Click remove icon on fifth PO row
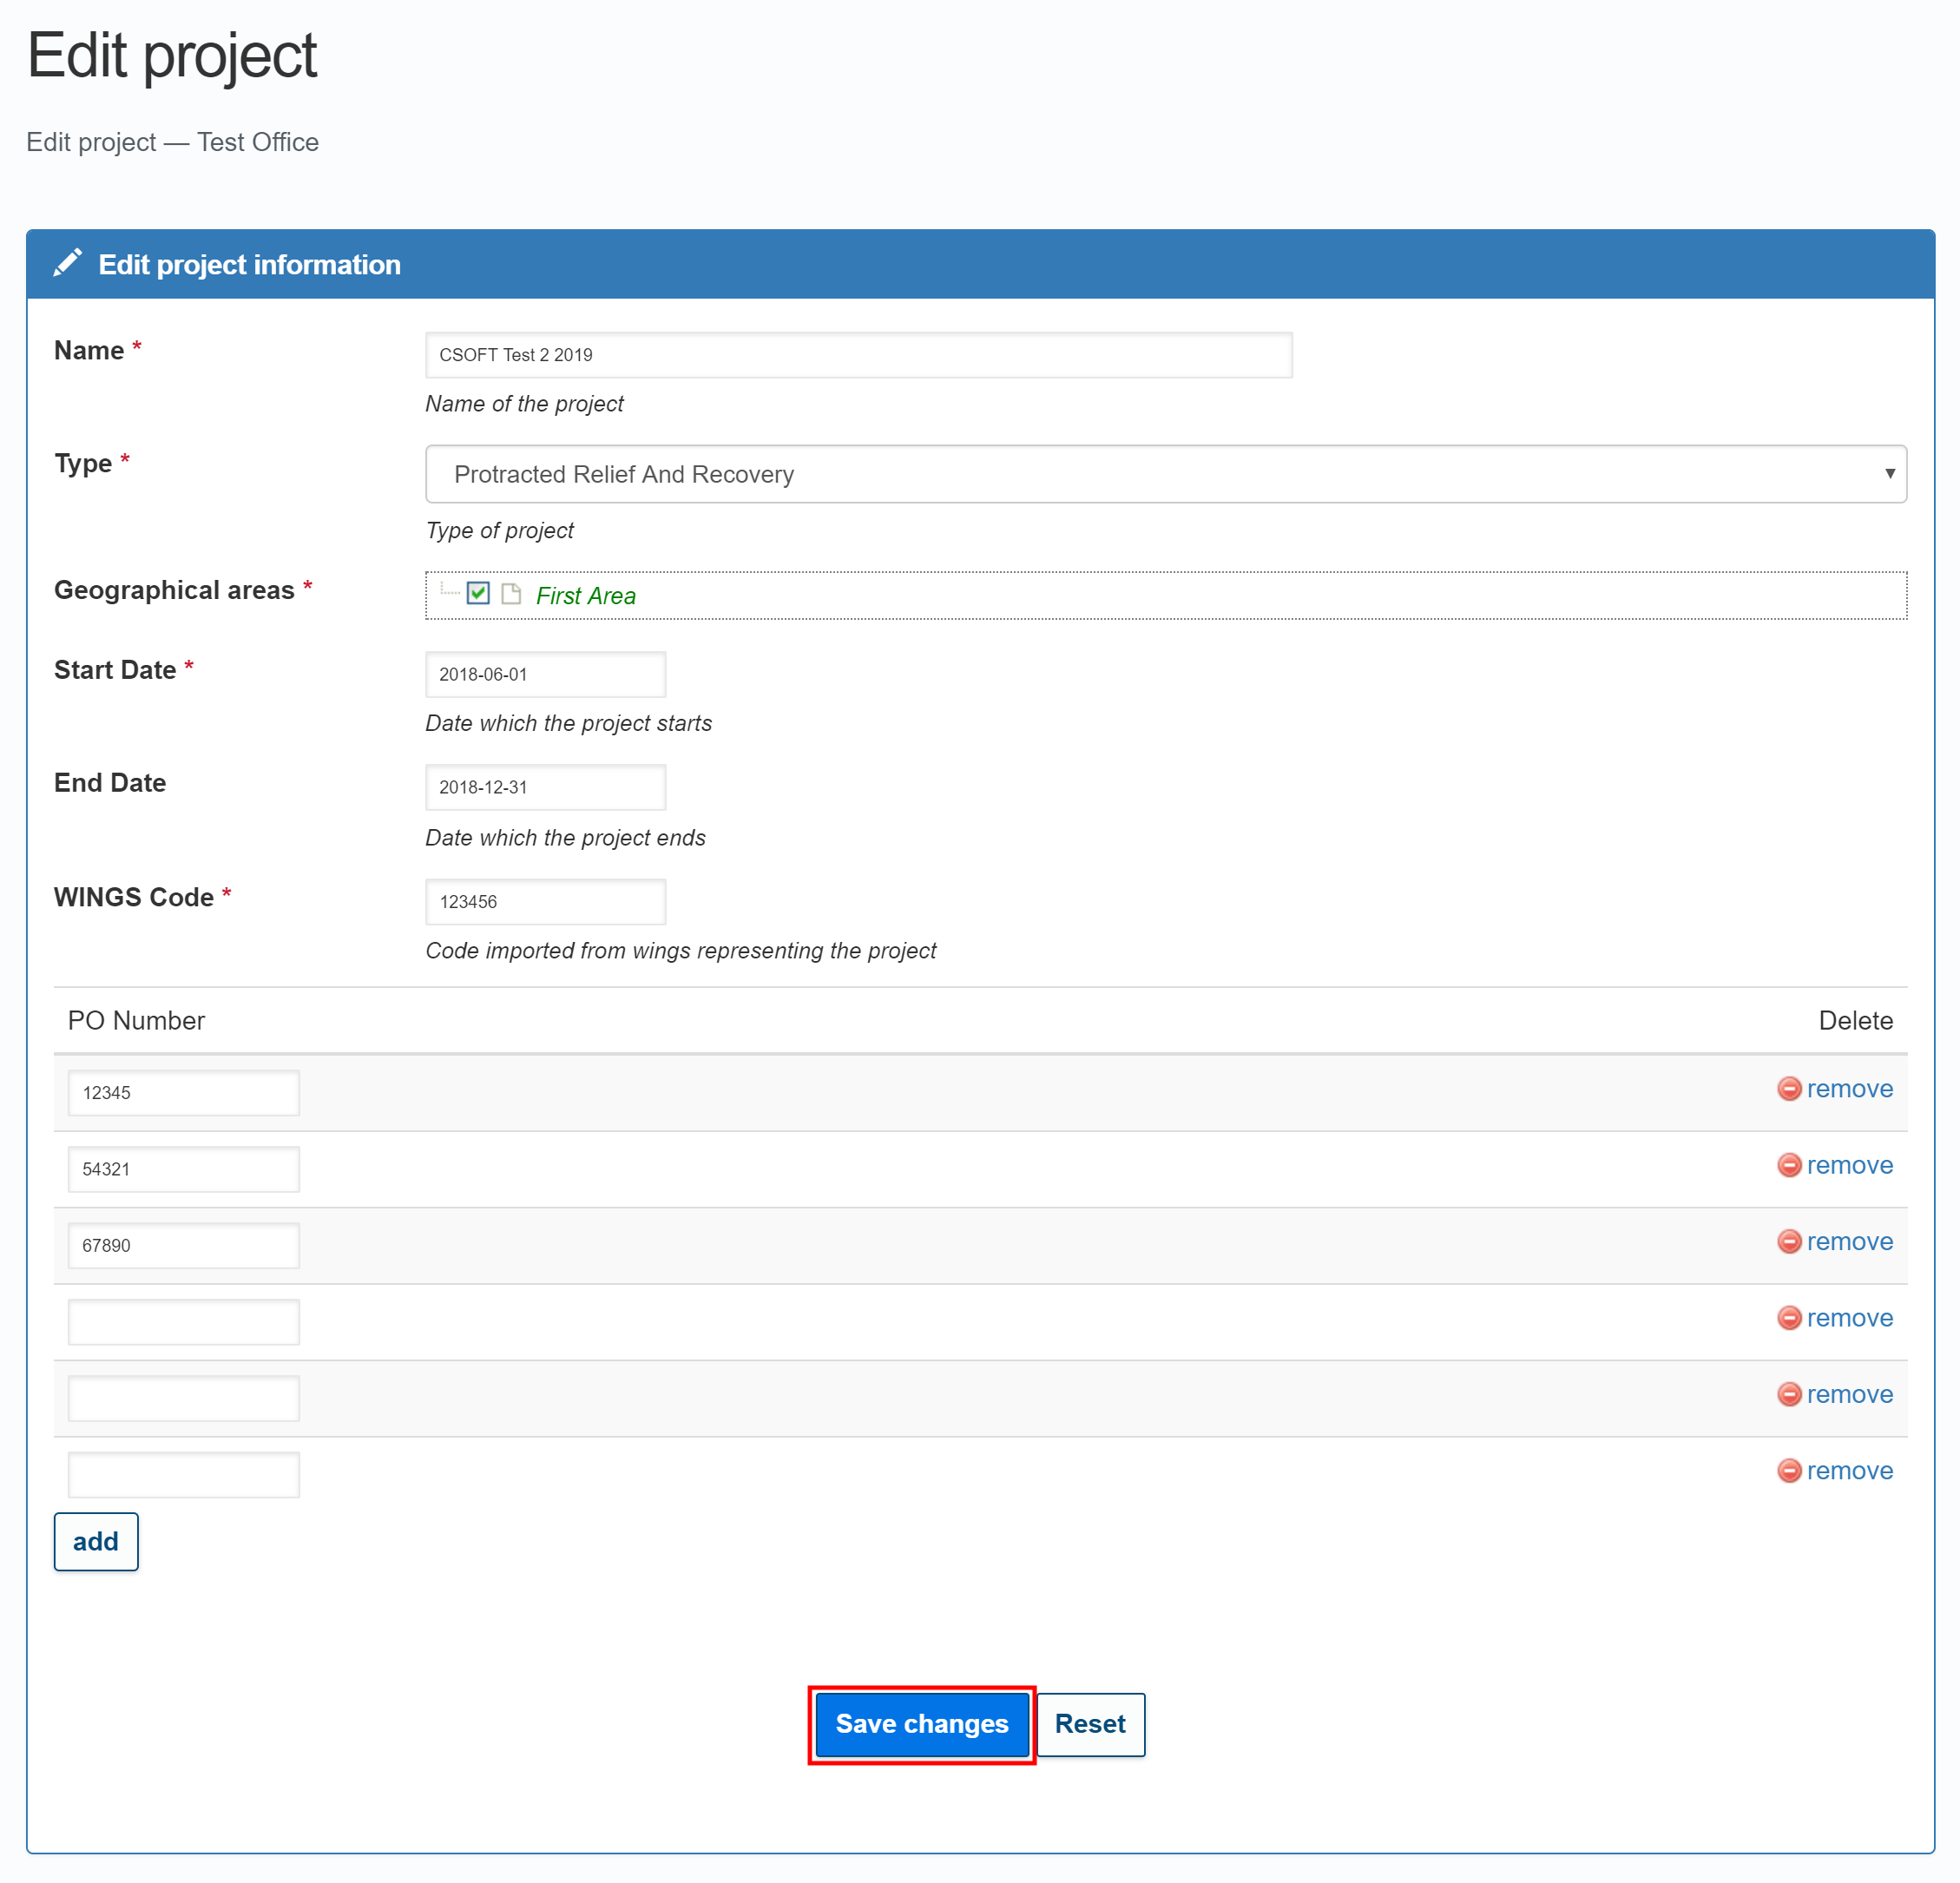This screenshot has width=1960, height=1883. pos(1788,1394)
